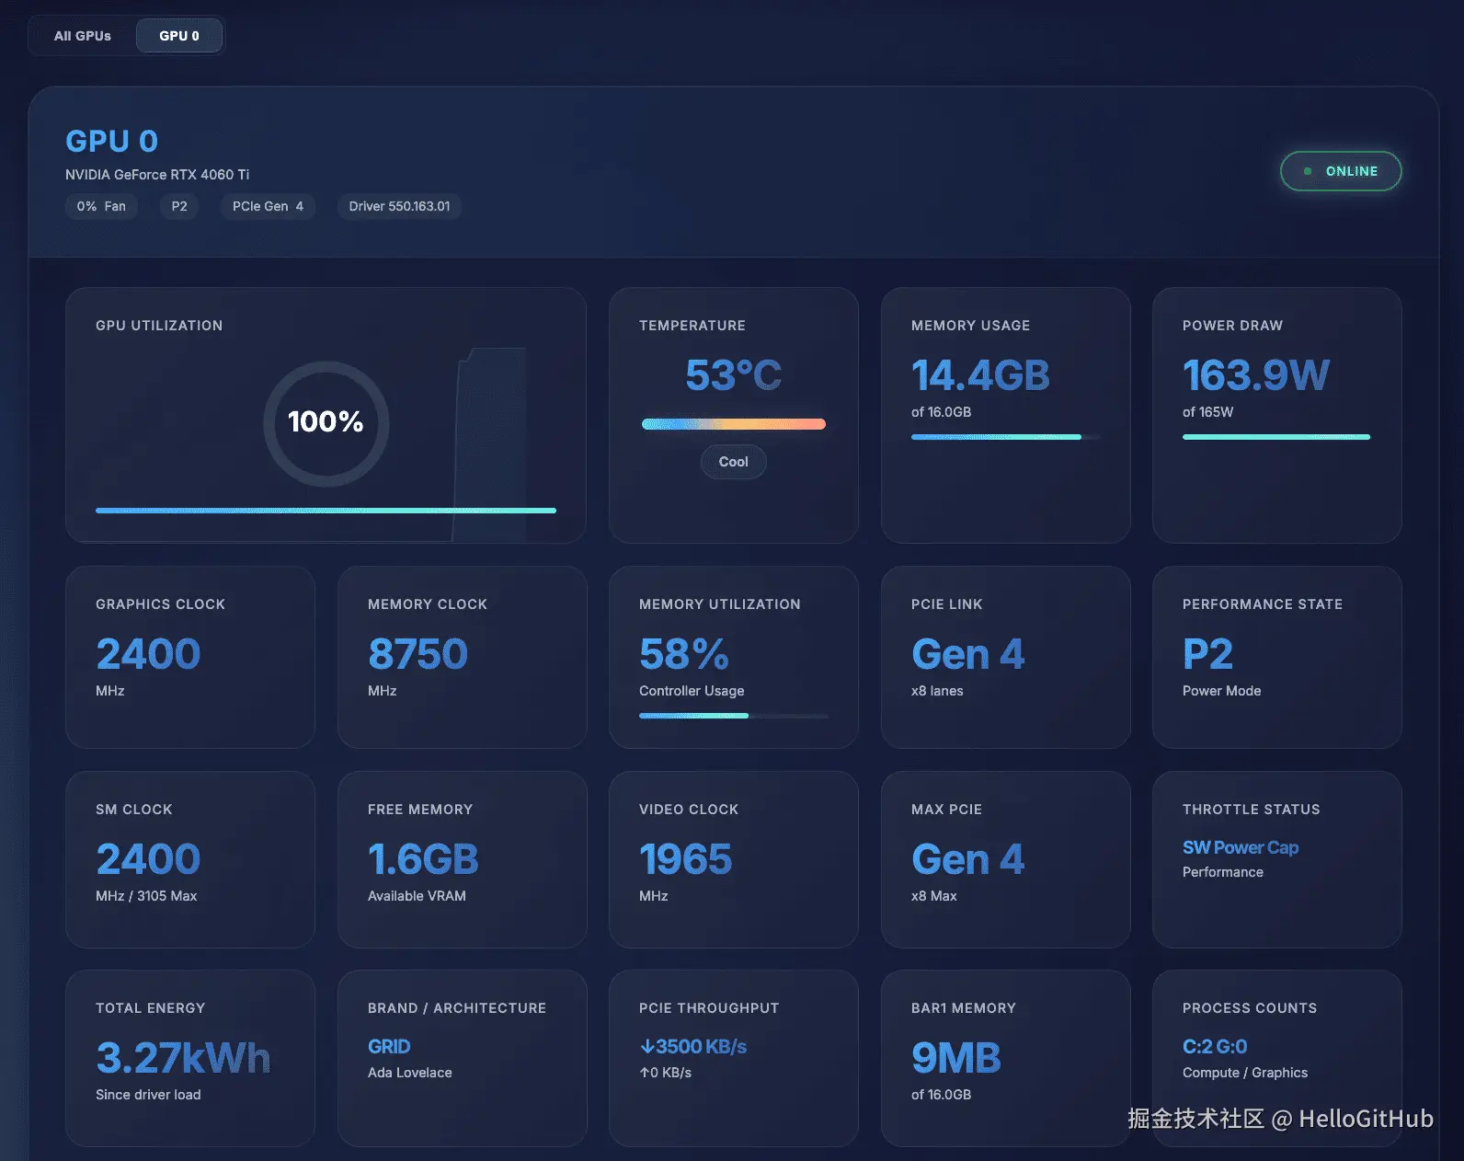
Task: Click the temperature gradient bar
Action: click(733, 424)
